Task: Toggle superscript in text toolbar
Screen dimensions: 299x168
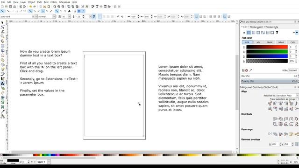Action: click(x=118, y=17)
